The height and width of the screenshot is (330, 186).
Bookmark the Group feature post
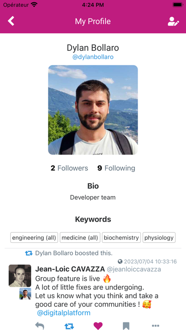(x=126, y=326)
